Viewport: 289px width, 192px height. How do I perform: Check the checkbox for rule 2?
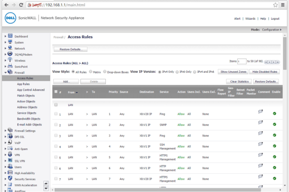click(x=56, y=125)
